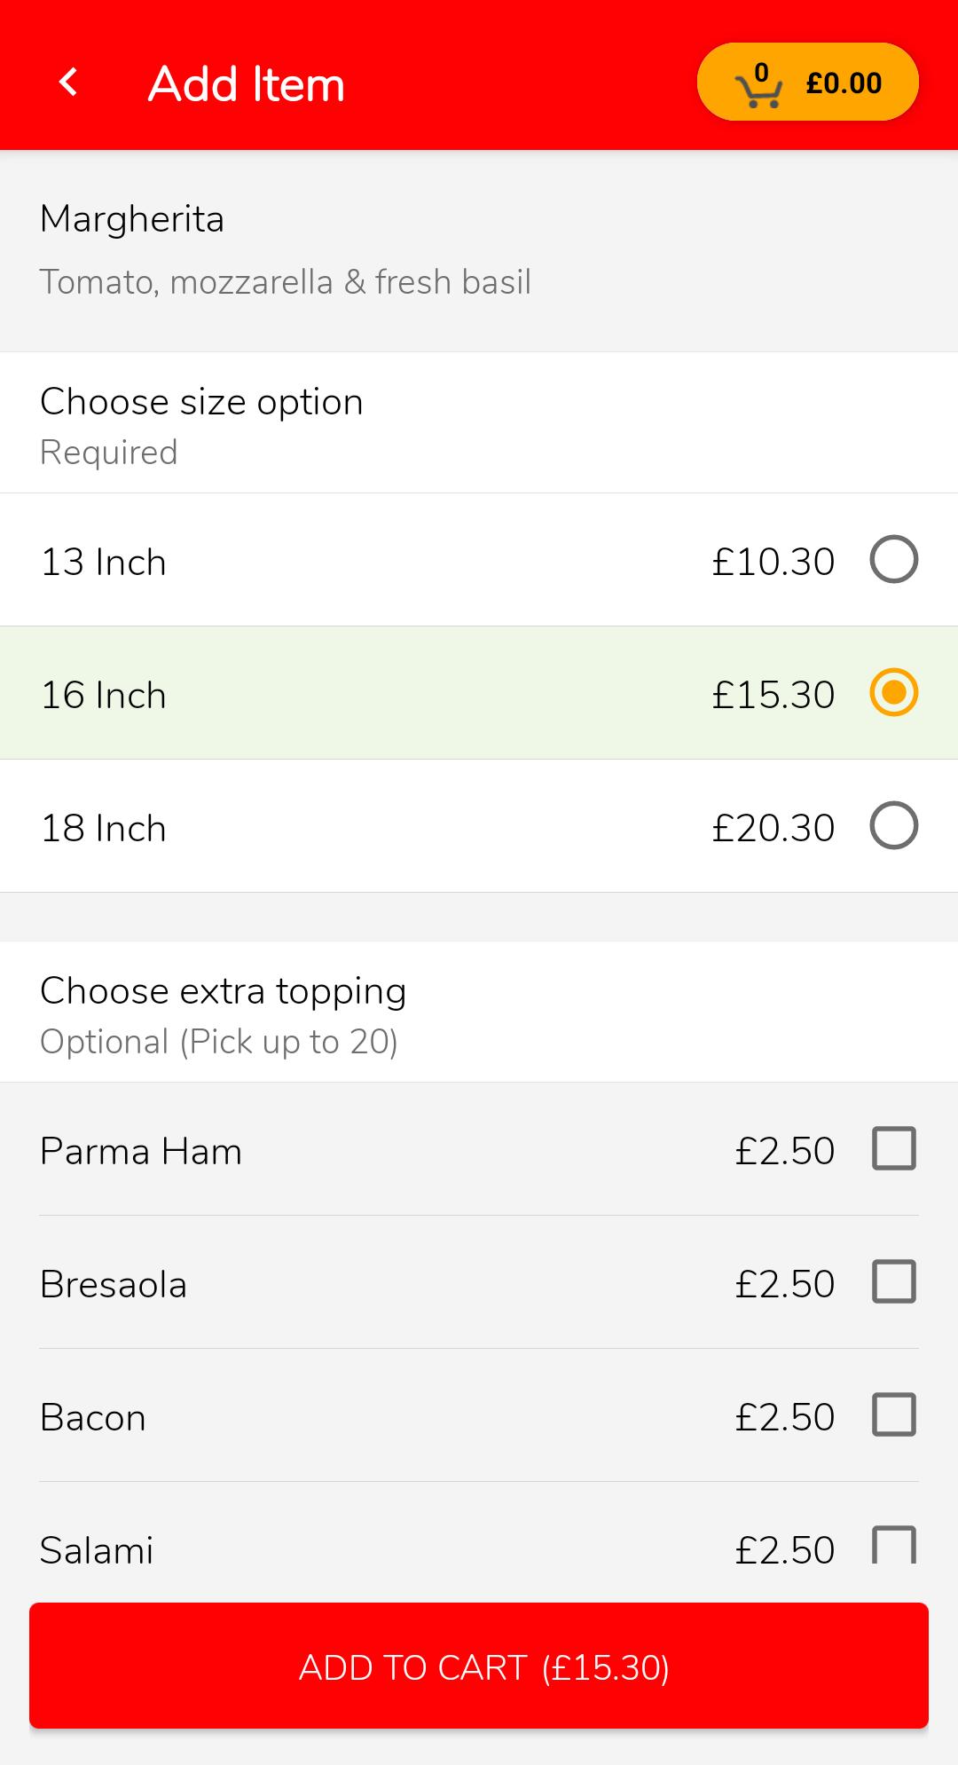
Task: Click the Add to Cart button
Action: pyautogui.click(x=479, y=1666)
